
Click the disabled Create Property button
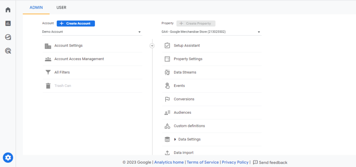[x=196, y=23]
